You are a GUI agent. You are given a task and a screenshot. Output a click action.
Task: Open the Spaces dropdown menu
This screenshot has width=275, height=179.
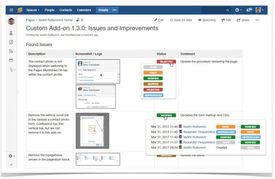point(33,10)
